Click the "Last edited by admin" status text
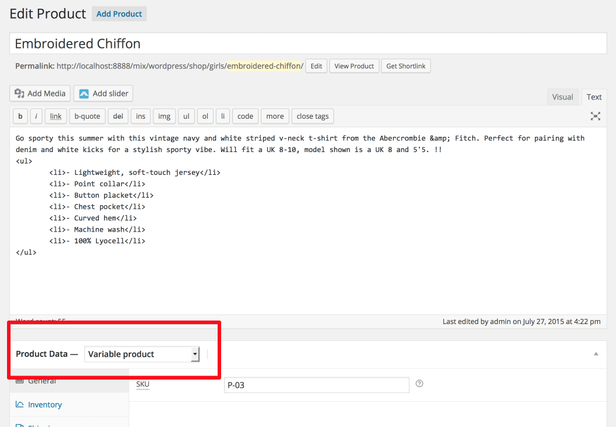Screen dimensions: 616x427 coord(521,321)
